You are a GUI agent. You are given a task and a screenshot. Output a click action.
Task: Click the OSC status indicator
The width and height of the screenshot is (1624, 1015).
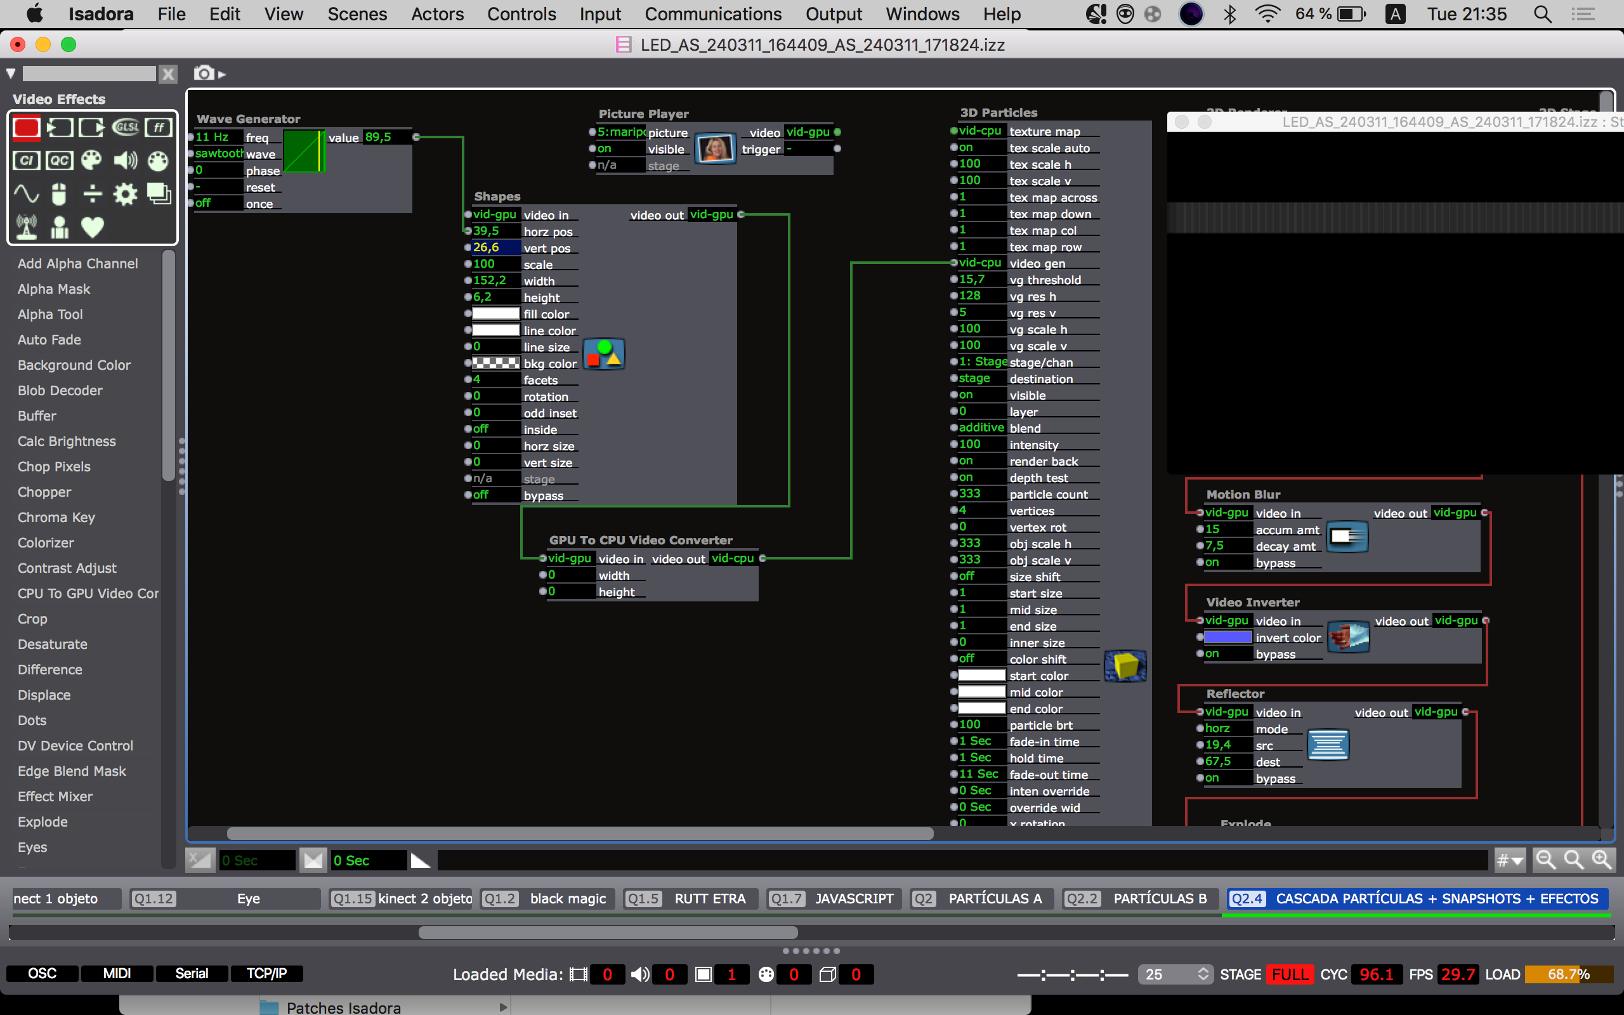(43, 973)
